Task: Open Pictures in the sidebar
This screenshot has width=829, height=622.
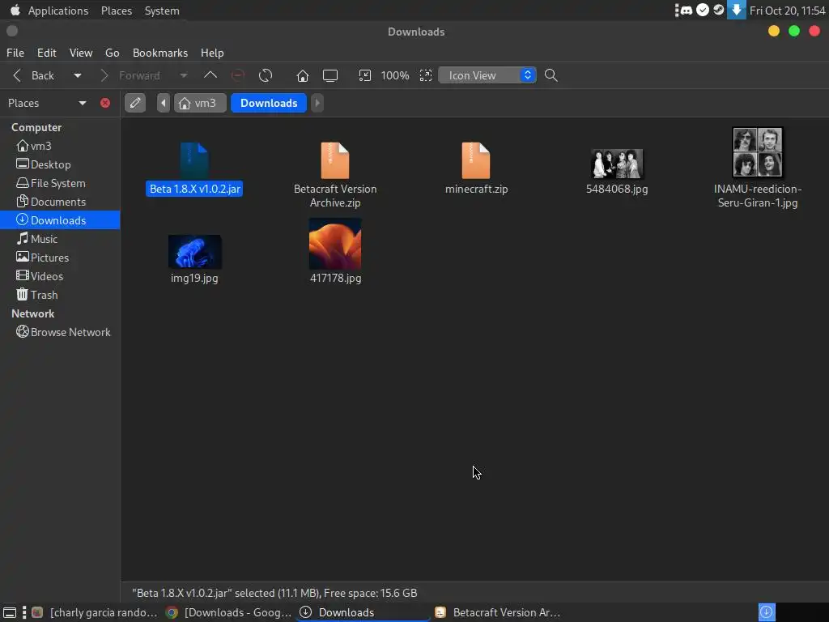Action: (x=60, y=258)
